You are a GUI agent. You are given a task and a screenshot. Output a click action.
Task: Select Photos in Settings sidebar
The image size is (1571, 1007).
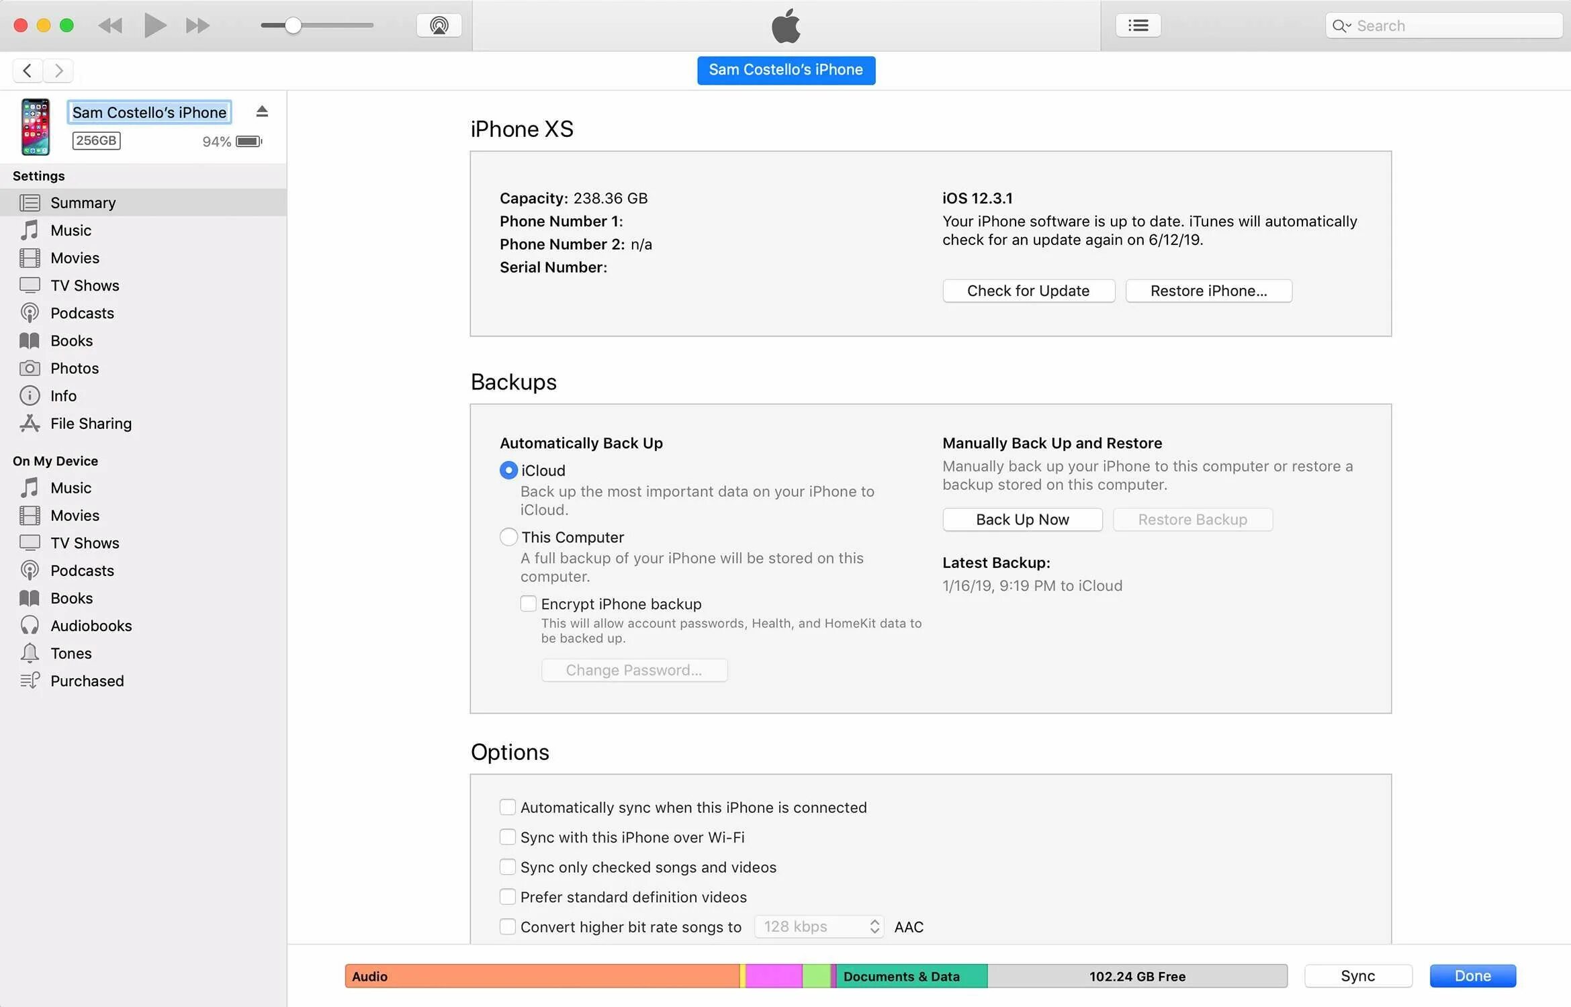coord(74,369)
